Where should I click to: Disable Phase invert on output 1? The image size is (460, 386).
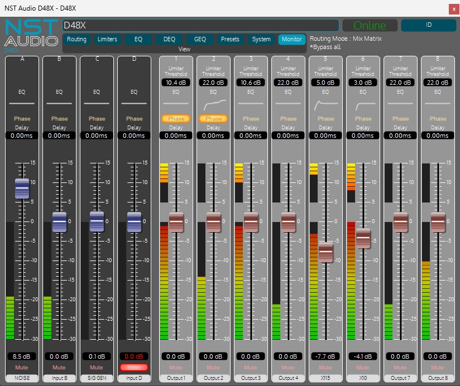(x=176, y=119)
